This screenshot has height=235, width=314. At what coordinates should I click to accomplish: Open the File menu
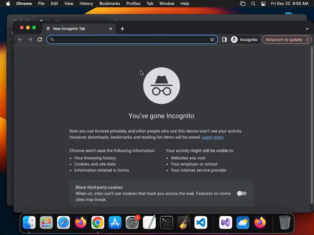[41, 4]
